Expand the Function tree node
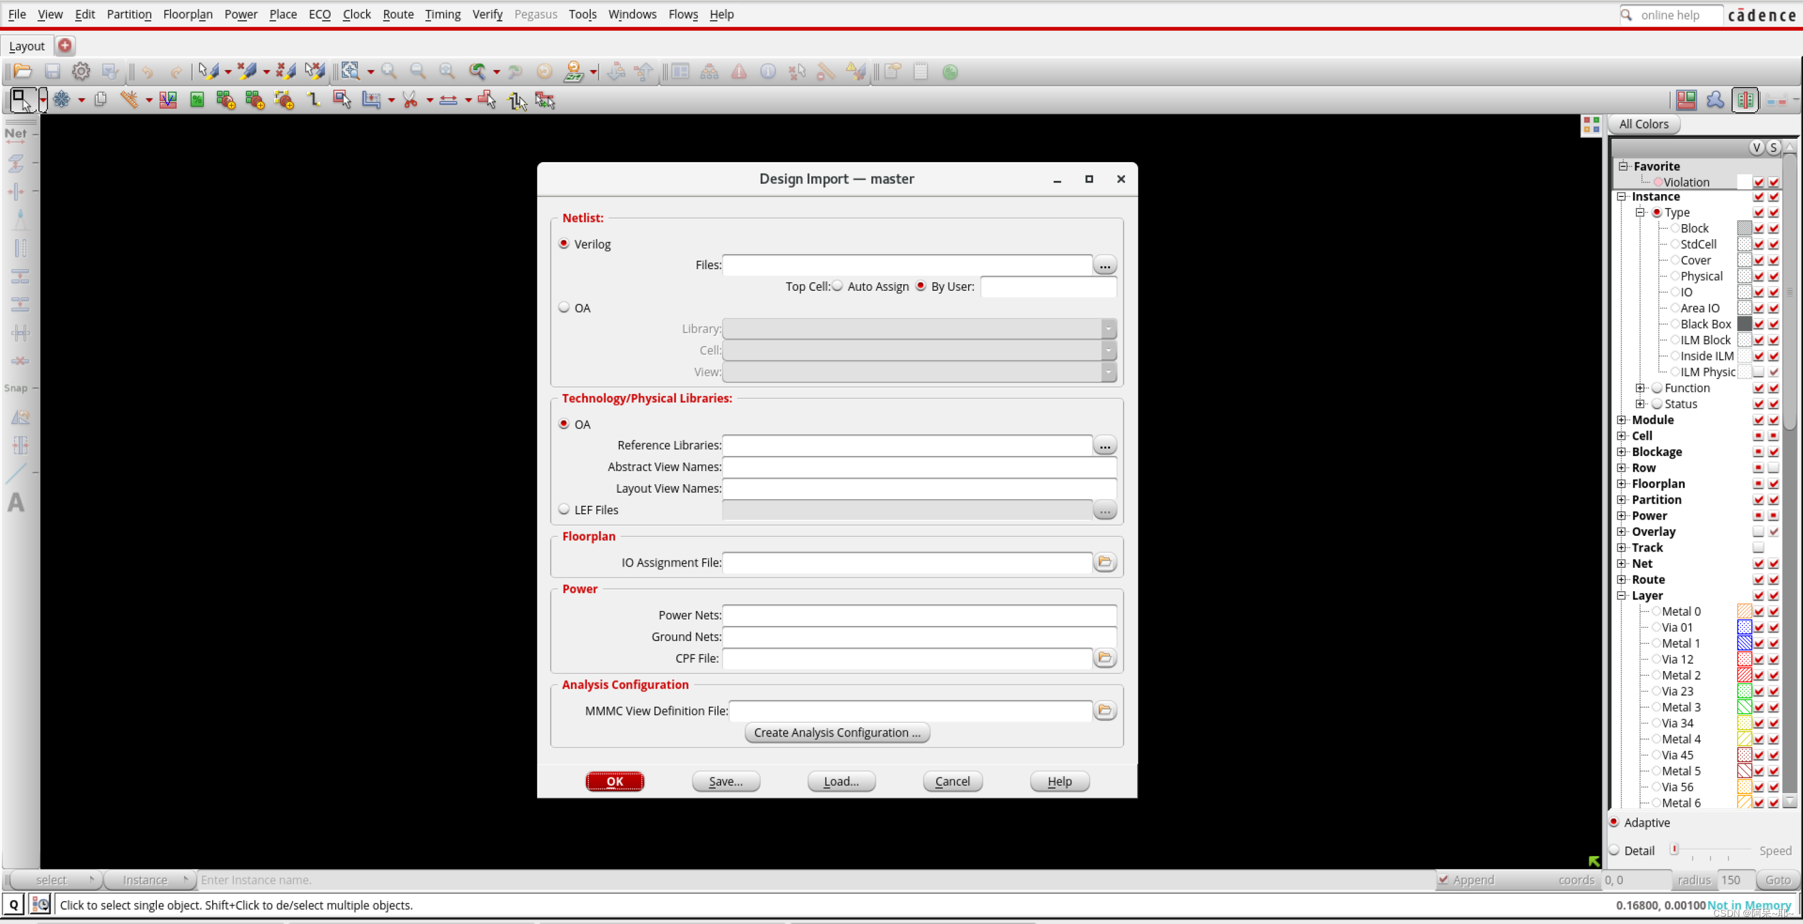1803x924 pixels. (x=1640, y=388)
